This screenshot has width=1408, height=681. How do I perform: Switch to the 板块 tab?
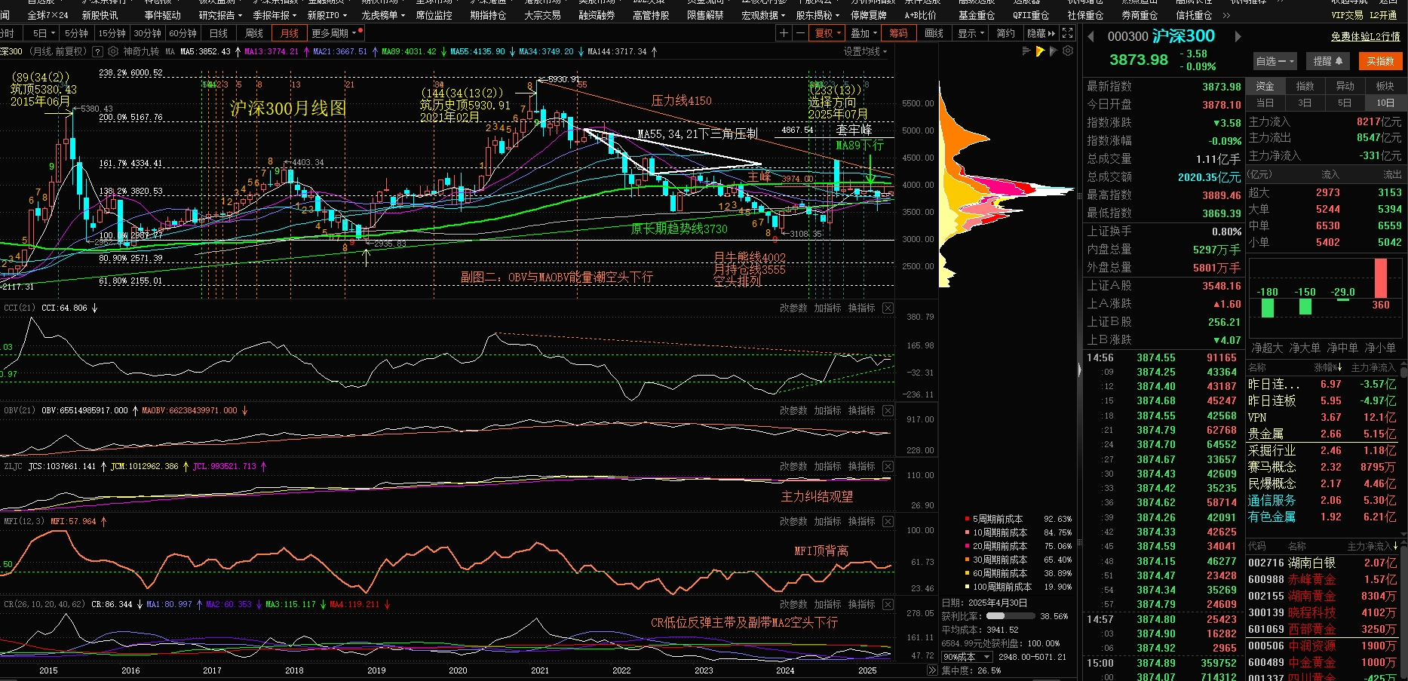pyautogui.click(x=1385, y=86)
